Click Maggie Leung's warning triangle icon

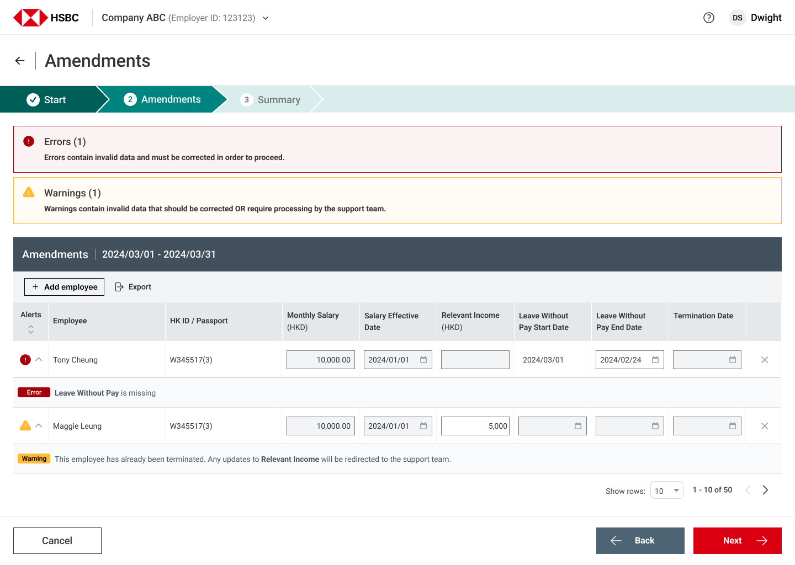click(25, 425)
